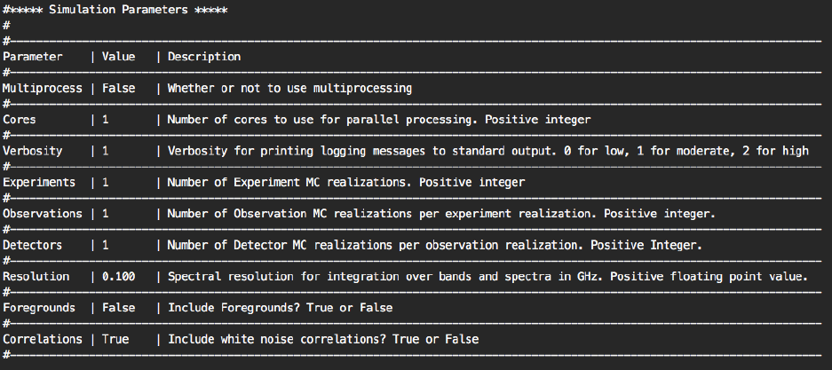This screenshot has height=370, width=832.
Task: Click the Resolution value 0.100
Action: pos(118,277)
